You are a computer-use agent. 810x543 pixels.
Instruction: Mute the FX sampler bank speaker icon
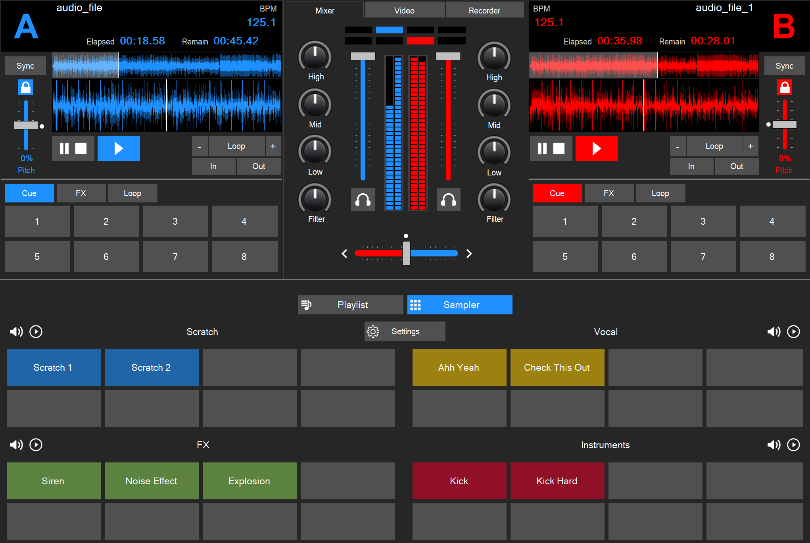click(16, 445)
